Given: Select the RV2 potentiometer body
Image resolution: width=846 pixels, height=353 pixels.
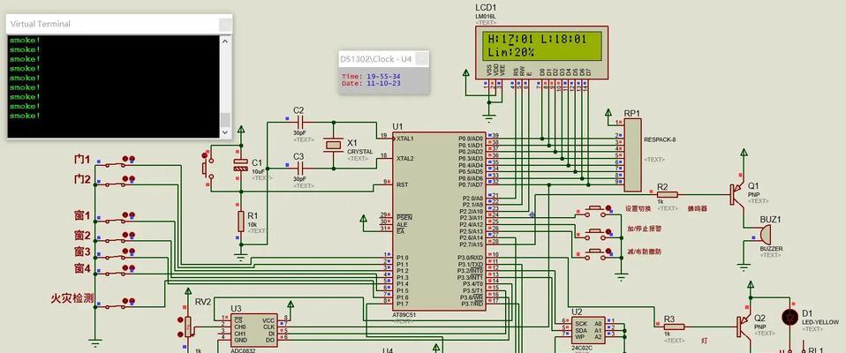Looking at the screenshot, I should click(x=187, y=327).
